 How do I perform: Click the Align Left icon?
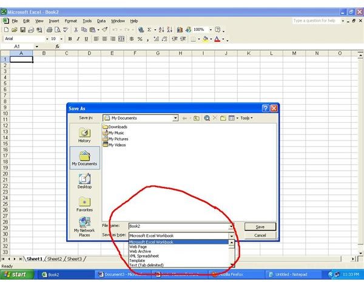click(x=96, y=39)
